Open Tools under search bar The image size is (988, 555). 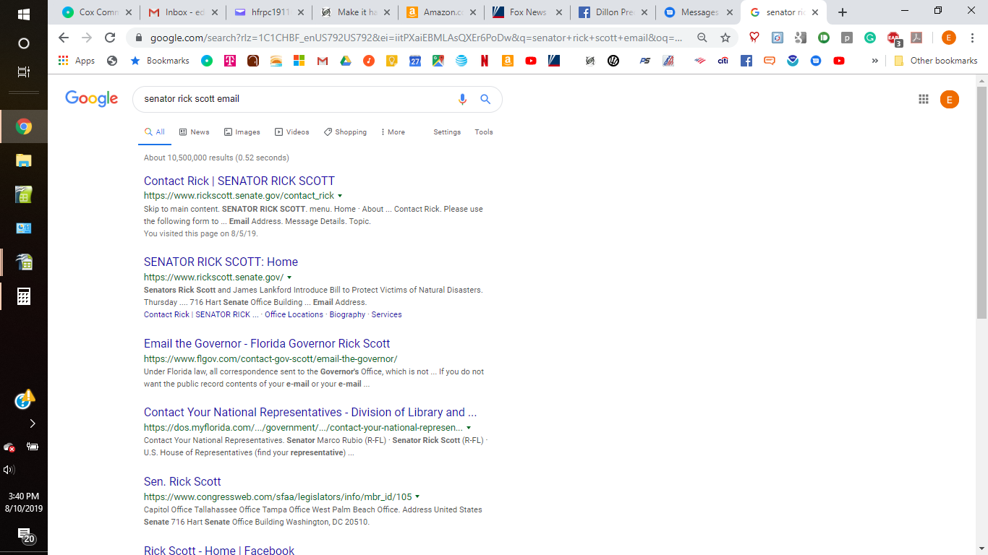tap(484, 132)
